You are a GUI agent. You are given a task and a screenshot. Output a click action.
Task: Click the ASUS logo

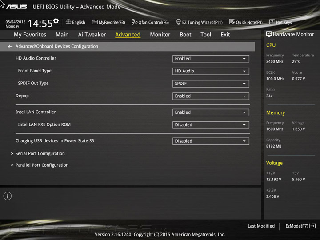pos(16,7)
